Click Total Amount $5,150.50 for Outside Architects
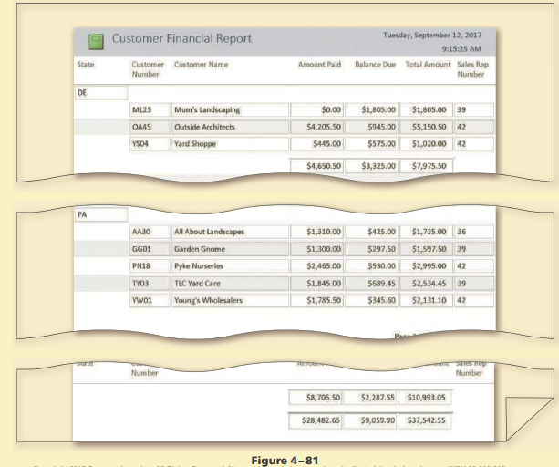The width and height of the screenshot is (559, 467). click(x=427, y=127)
